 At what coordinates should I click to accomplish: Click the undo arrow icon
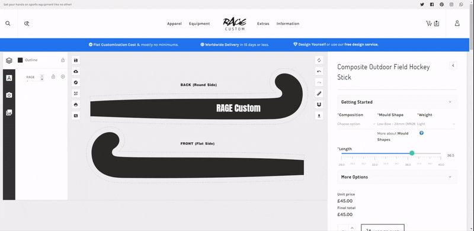[319, 71]
